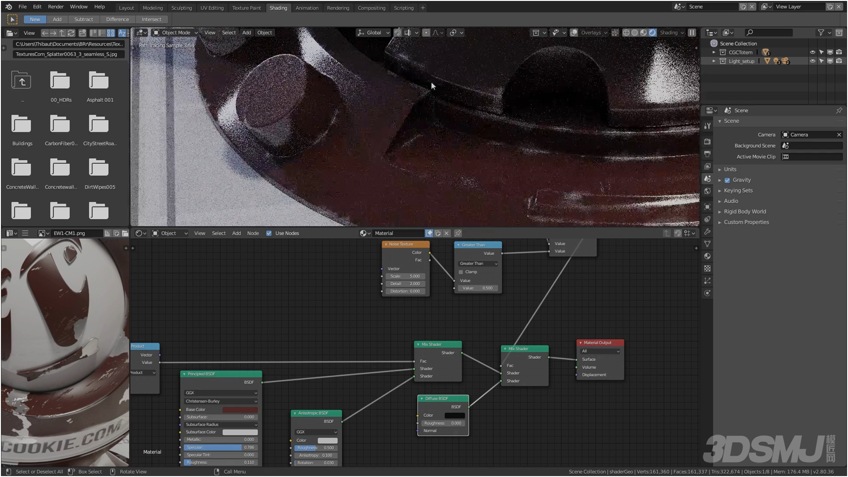Refresh the file browser list
The height and width of the screenshot is (477, 848).
click(x=71, y=33)
